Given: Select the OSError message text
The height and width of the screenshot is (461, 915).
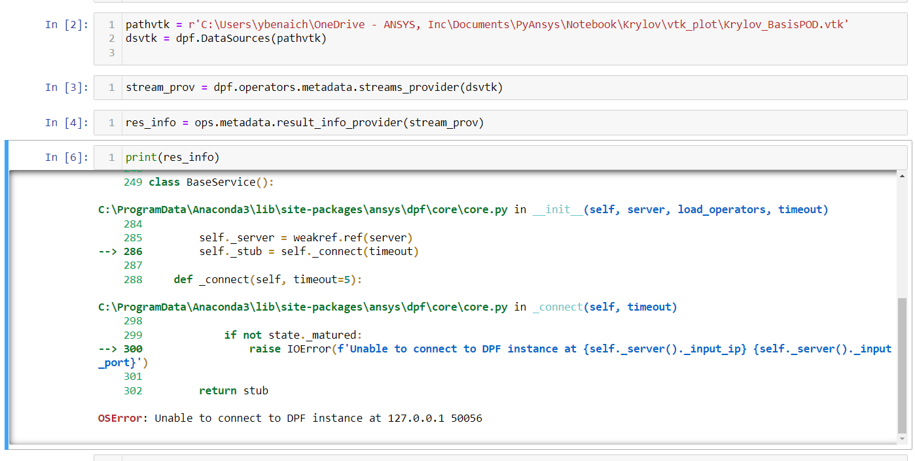Looking at the screenshot, I should coord(287,418).
